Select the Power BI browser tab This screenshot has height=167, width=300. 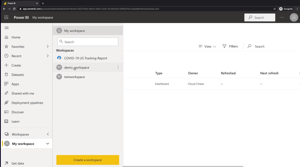(20, 3)
